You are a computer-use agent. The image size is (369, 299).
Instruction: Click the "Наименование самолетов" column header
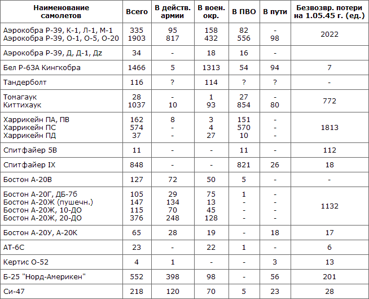click(x=61, y=11)
